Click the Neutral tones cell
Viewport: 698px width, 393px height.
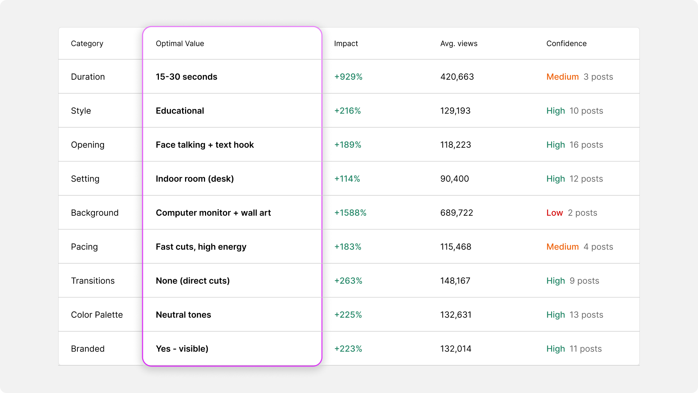point(183,315)
